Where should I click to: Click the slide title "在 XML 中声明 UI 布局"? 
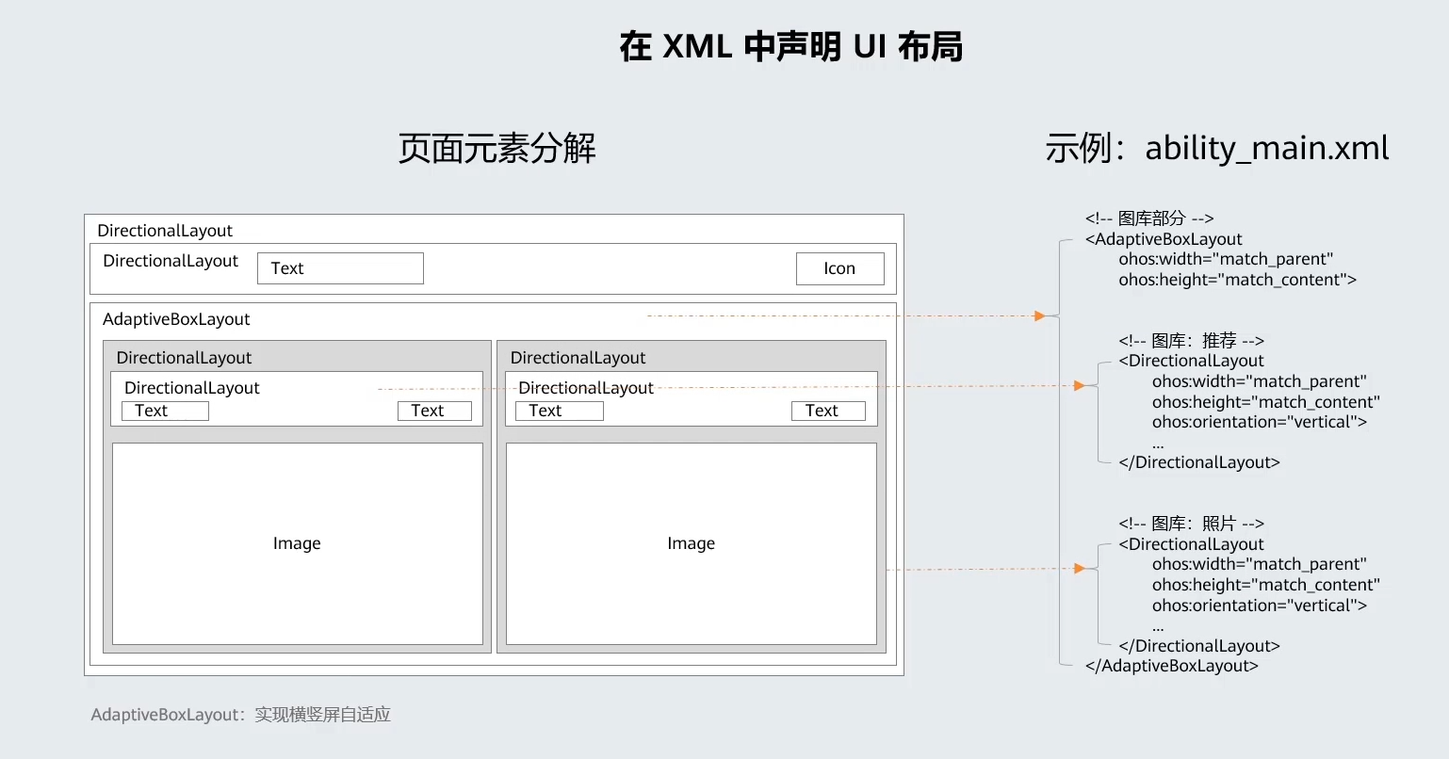click(791, 46)
